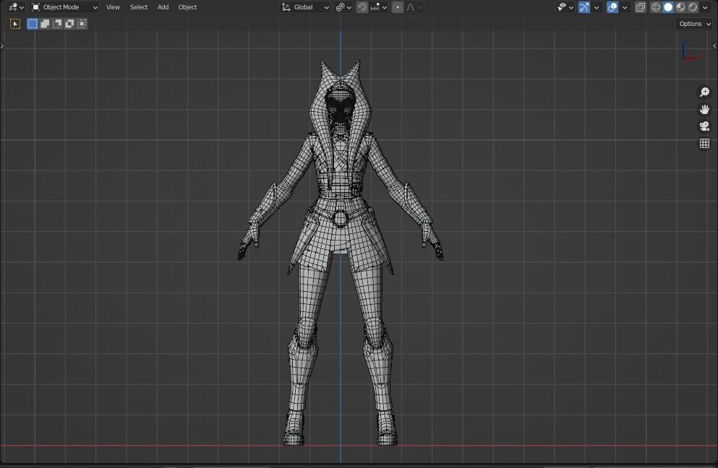Screen dimensions: 718x468
Task: Open the Select menu
Action: (139, 7)
